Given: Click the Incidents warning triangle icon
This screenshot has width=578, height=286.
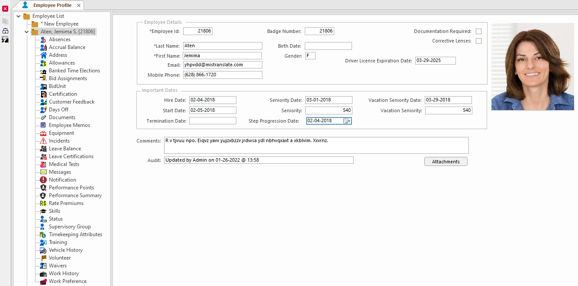Looking at the screenshot, I should tap(43, 141).
